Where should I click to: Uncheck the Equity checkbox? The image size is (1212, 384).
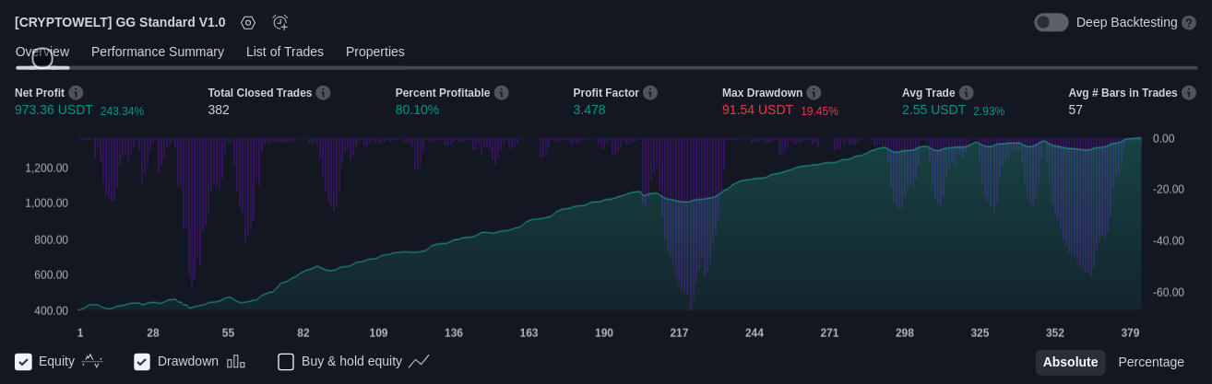(x=24, y=362)
